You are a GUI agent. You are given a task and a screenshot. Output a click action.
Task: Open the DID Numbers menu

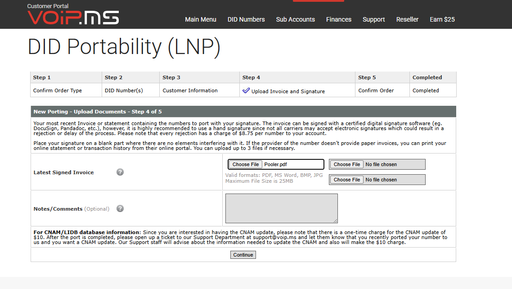click(x=246, y=20)
